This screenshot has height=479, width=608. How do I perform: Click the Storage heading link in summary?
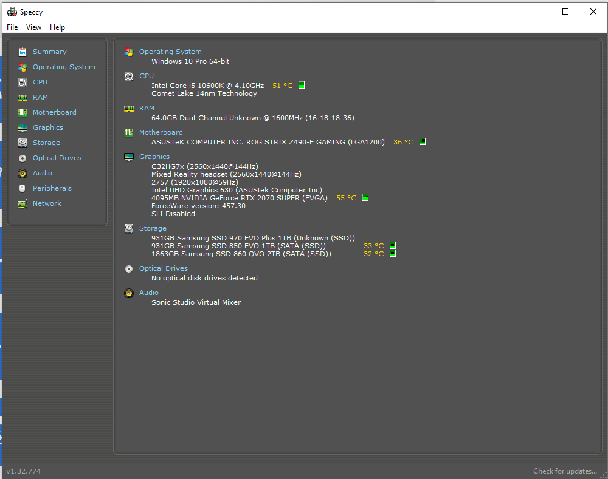point(153,228)
